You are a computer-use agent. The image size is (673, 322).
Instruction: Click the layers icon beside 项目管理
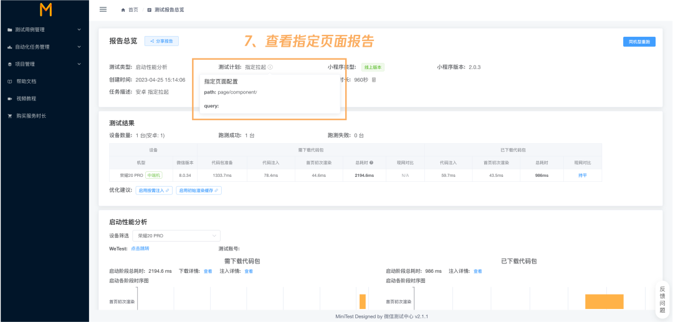pos(9,64)
